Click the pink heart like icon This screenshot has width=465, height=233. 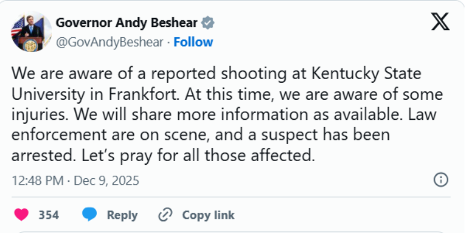tap(22, 214)
